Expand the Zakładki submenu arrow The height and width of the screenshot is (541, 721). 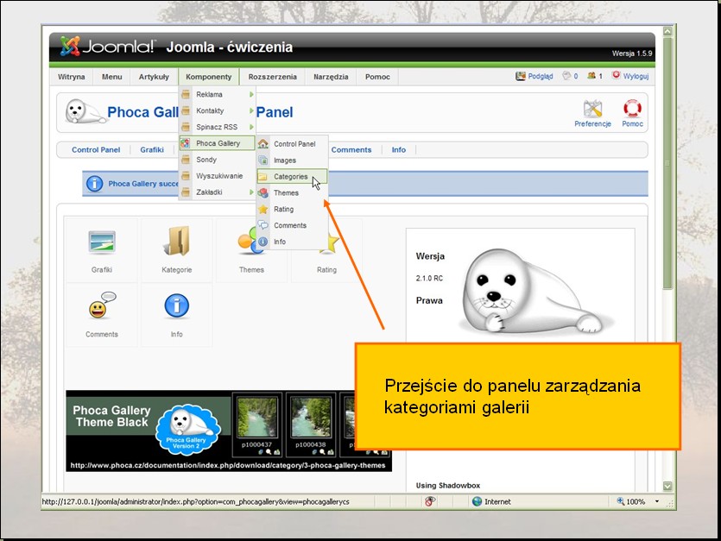click(251, 192)
